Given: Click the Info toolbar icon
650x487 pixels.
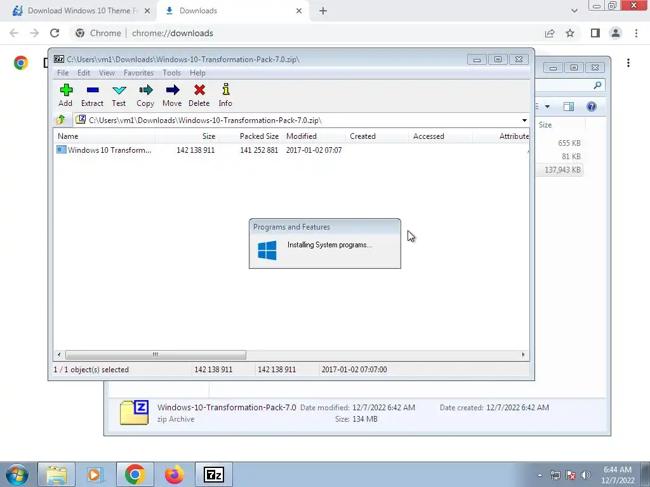Looking at the screenshot, I should click(225, 95).
